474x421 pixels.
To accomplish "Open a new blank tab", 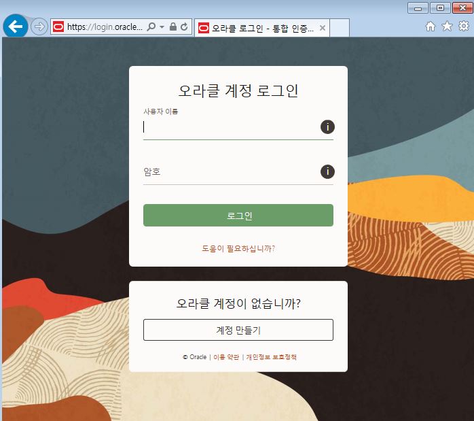I will click(340, 28).
